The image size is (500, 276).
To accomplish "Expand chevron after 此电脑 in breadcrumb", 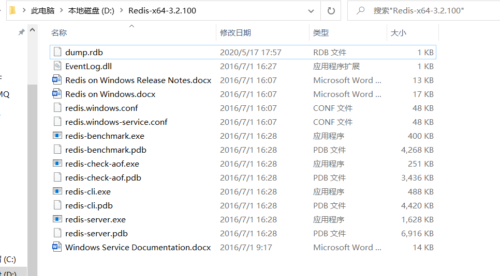I will point(62,10).
